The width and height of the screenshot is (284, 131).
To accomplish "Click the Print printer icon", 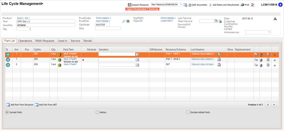I will pyautogui.click(x=242, y=5).
